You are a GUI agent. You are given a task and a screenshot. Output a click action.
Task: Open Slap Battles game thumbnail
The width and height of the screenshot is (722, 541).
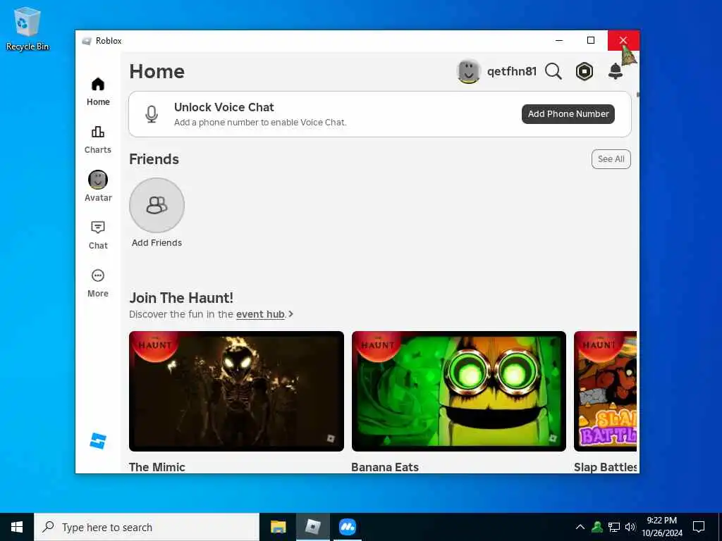[605, 391]
